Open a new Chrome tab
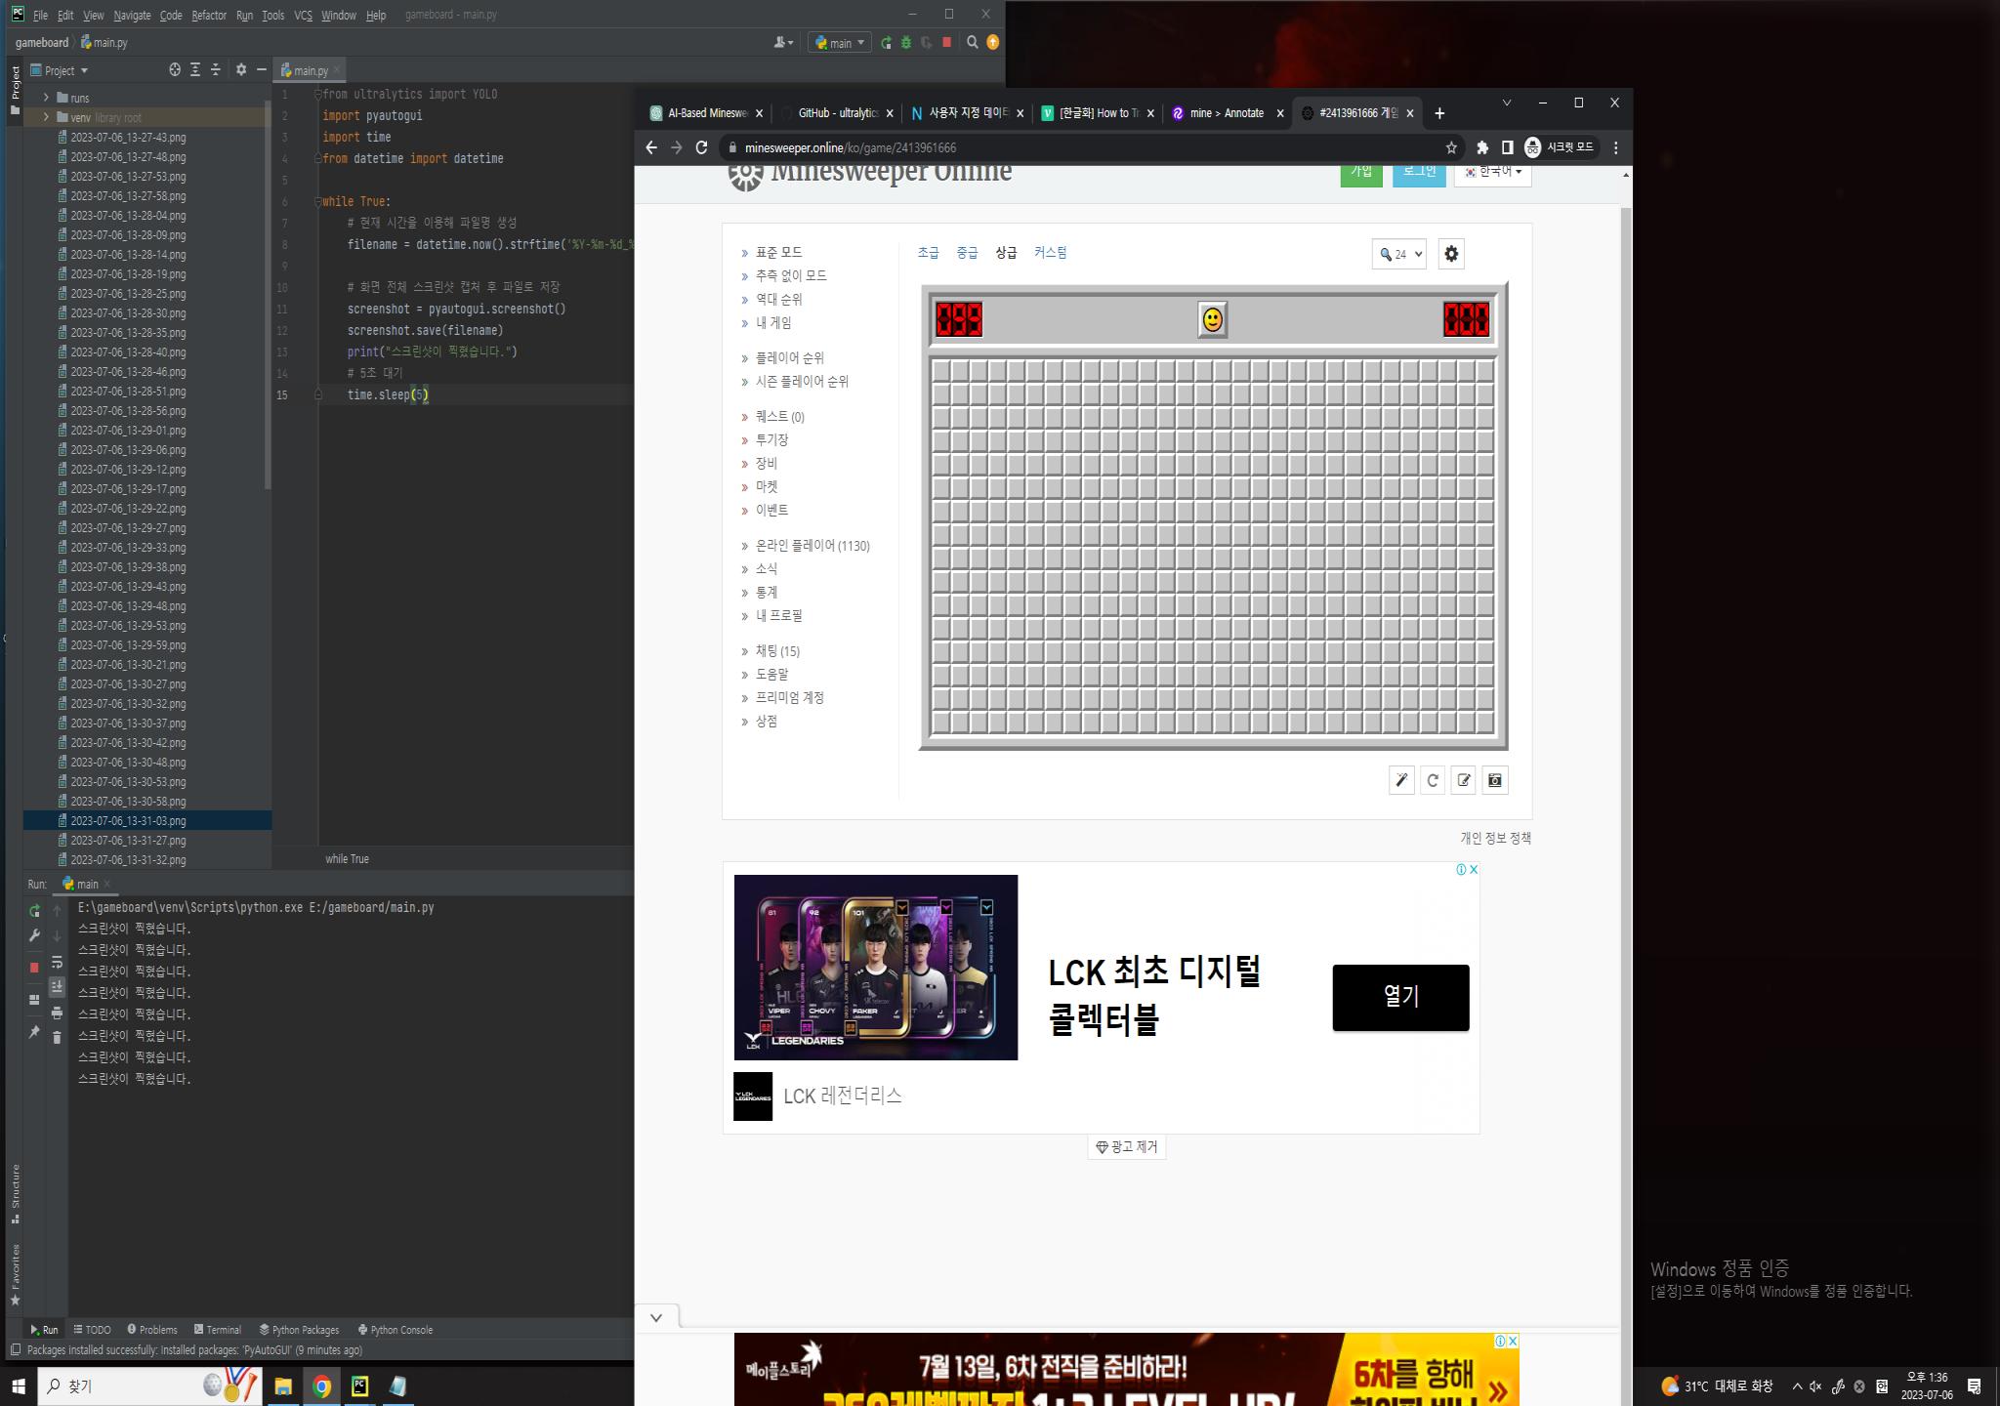 (1439, 113)
